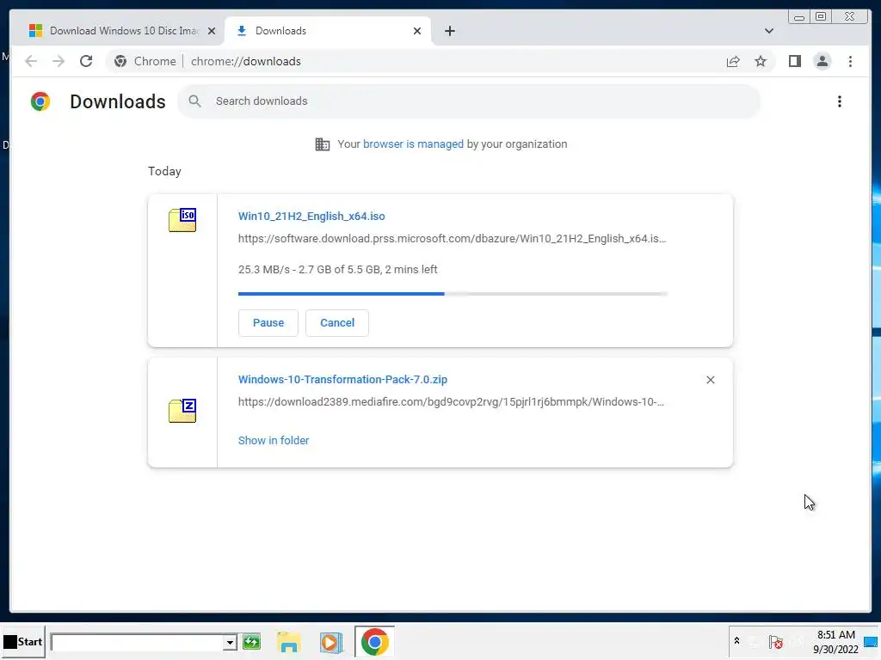Share this page icon in address bar
Screen dimensions: 881x660
(x=733, y=61)
